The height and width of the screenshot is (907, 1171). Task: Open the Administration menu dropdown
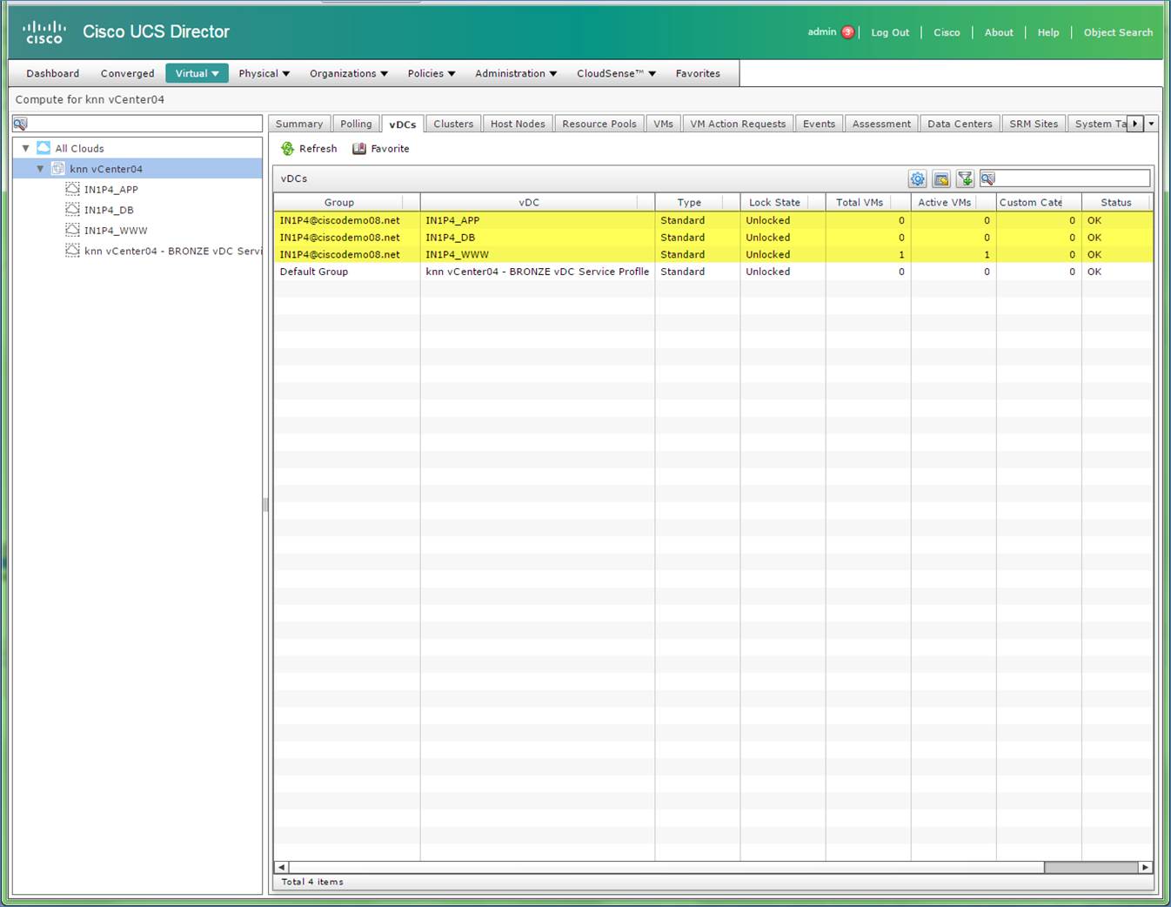click(x=516, y=73)
